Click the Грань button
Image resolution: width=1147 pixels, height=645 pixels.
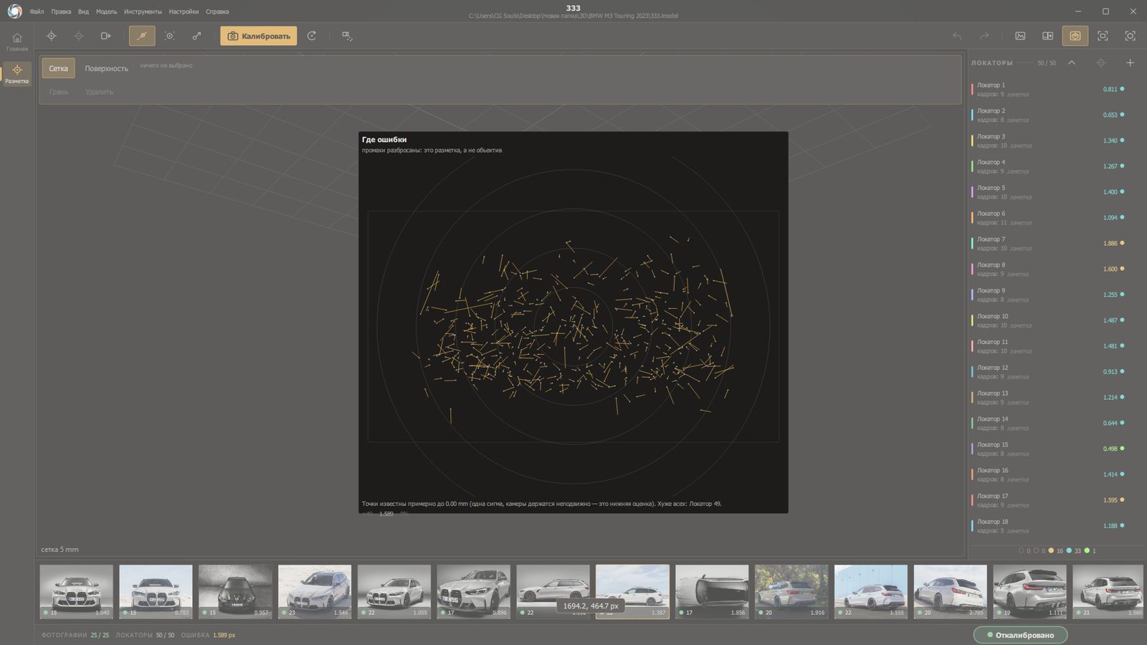(59, 92)
